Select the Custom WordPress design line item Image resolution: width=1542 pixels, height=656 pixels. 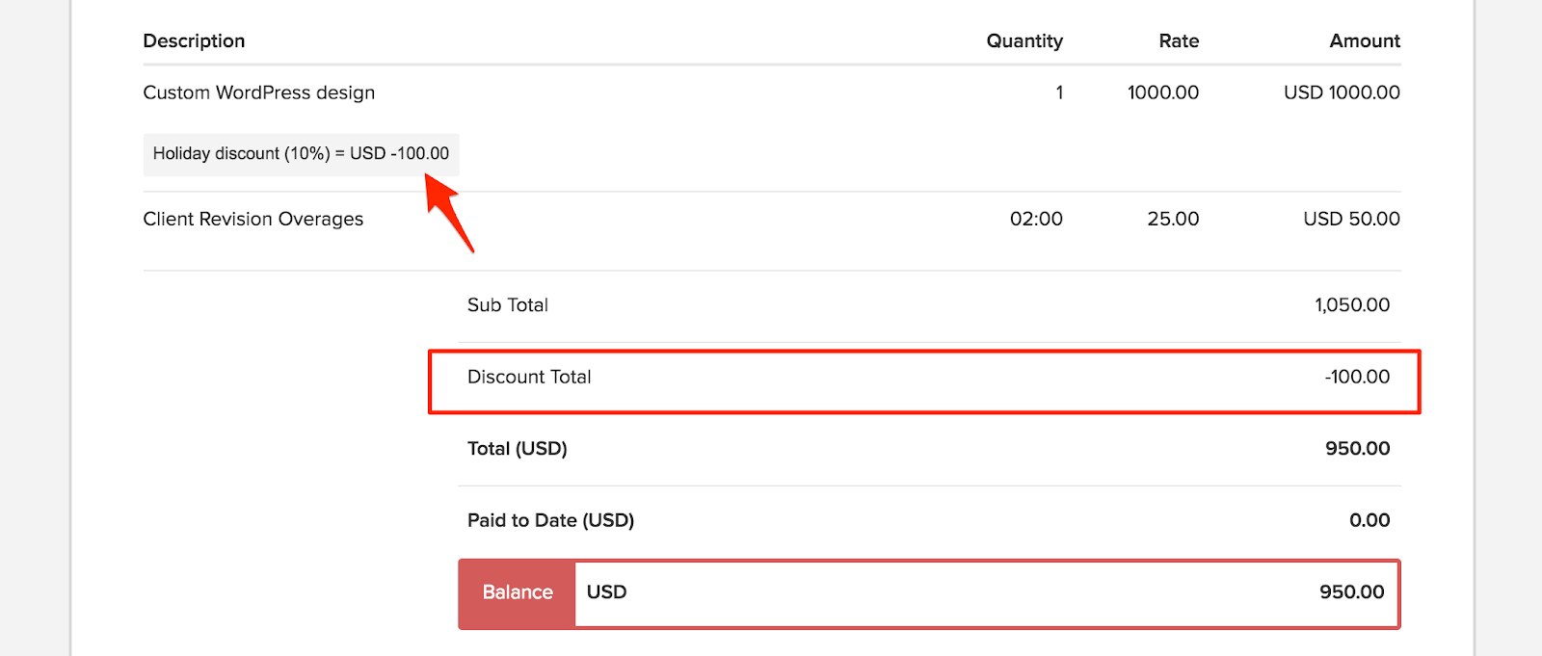coord(259,92)
